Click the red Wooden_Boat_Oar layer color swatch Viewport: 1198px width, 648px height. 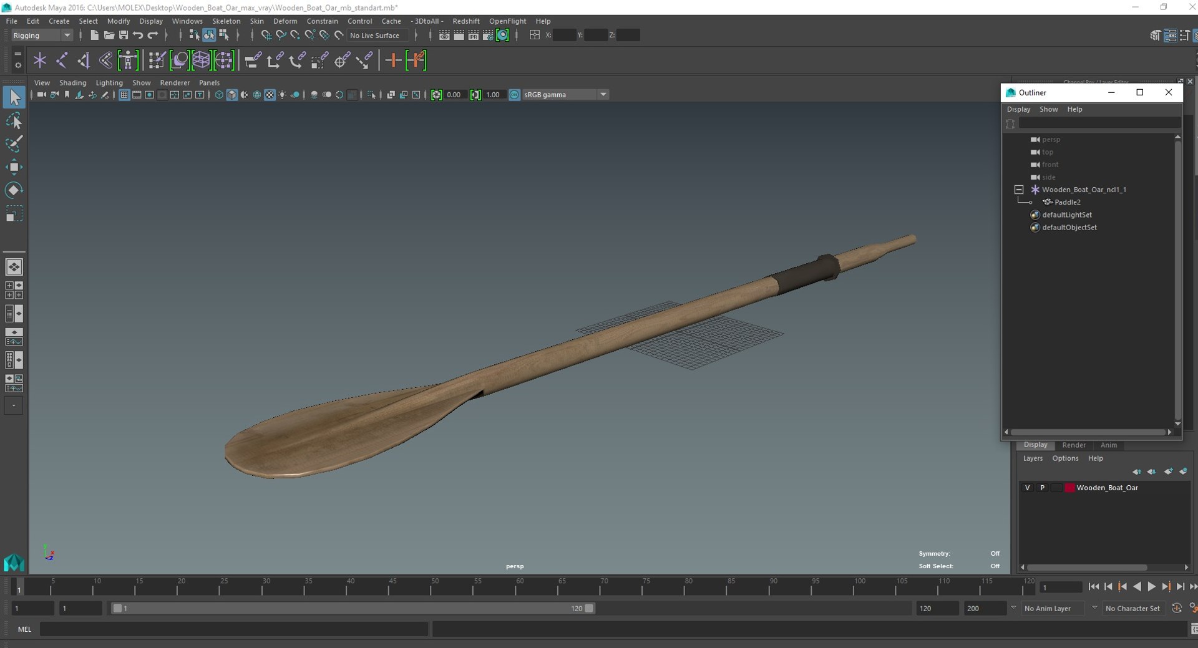(1069, 488)
